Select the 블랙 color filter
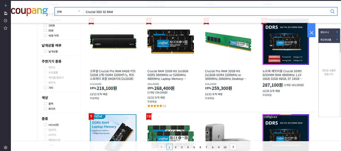This screenshot has width=341, height=151. tap(46, 104)
